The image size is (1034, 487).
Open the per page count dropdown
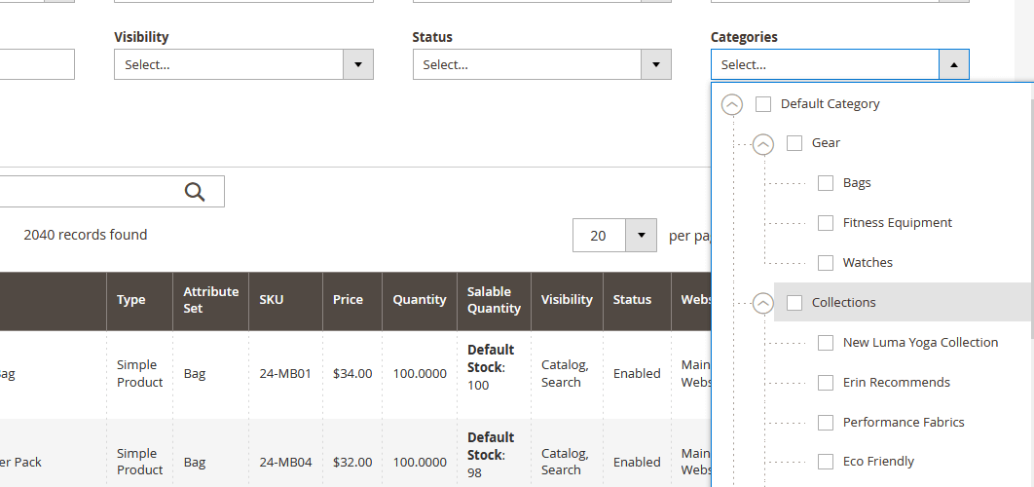(x=641, y=235)
